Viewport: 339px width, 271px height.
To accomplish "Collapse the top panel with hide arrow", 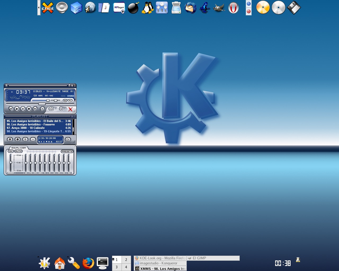I will [39, 7].
